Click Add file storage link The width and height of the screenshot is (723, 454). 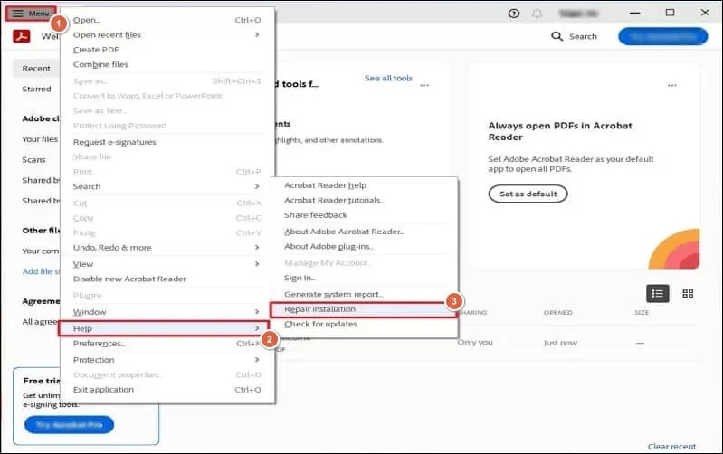tap(41, 271)
